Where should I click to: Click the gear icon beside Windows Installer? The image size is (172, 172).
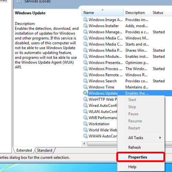point(85,26)
